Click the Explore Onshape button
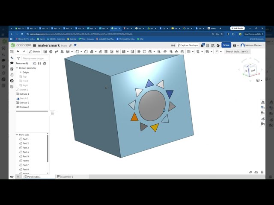 pos(188,45)
